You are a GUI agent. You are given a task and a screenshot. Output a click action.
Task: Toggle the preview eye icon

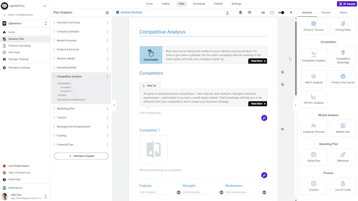click(263, 13)
